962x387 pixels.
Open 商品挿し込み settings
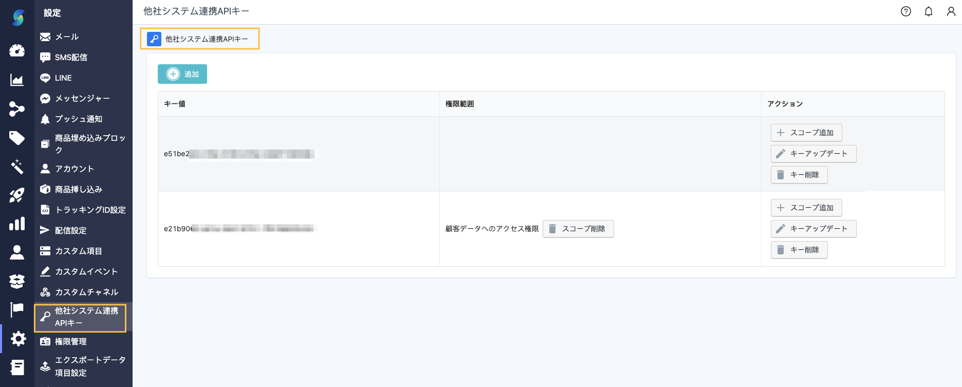click(83, 189)
